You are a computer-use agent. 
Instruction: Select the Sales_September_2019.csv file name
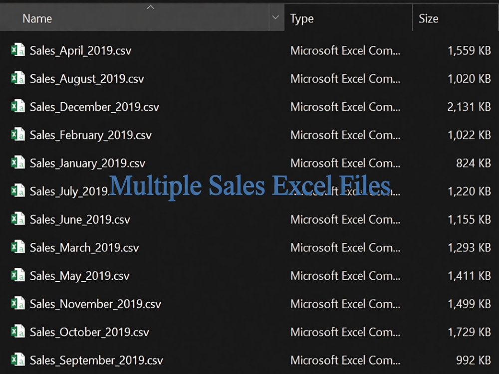coord(96,361)
